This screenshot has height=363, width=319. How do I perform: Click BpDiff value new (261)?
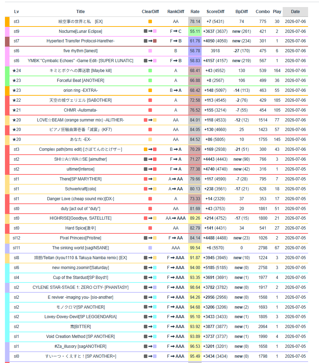point(241,31)
